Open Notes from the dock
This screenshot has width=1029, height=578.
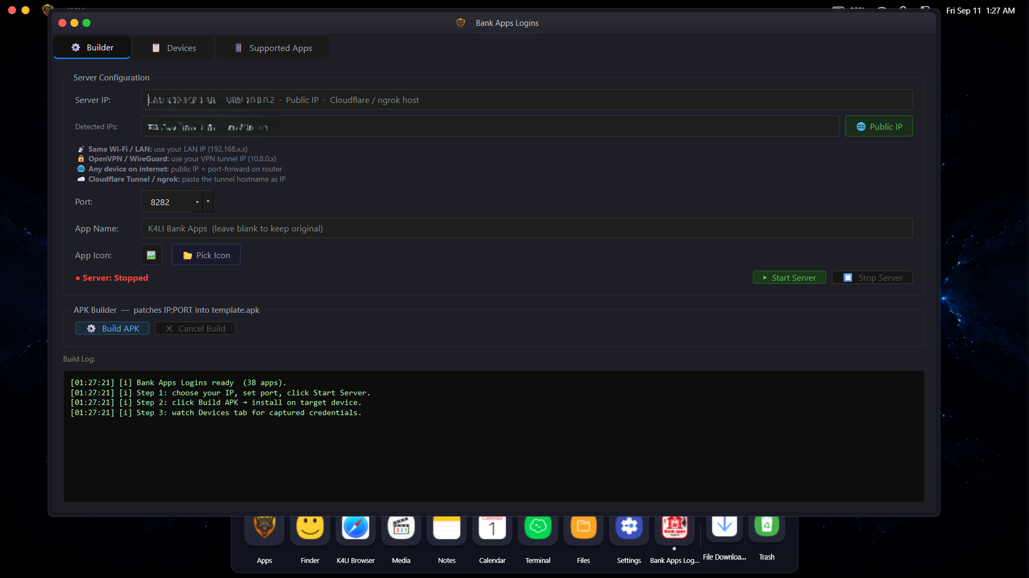[x=447, y=529]
